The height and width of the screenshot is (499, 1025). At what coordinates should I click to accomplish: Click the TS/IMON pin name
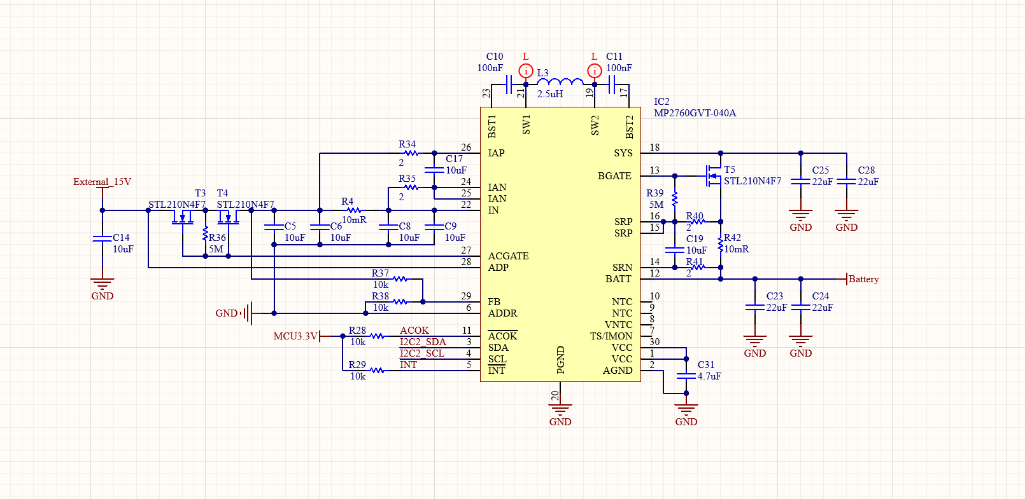click(x=611, y=336)
